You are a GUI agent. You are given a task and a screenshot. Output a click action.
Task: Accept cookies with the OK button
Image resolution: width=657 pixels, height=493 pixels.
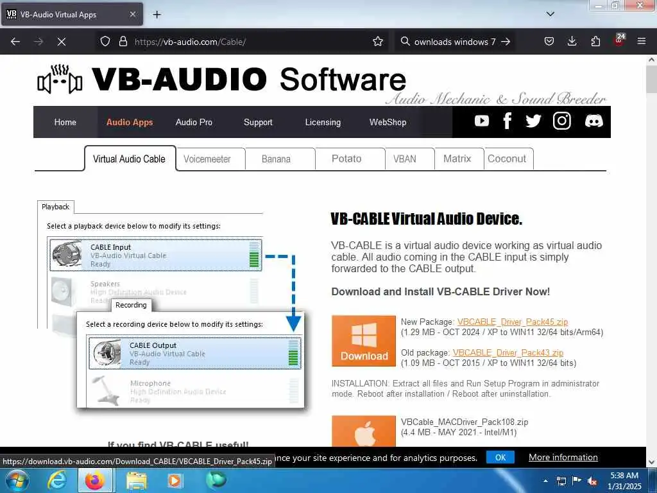coord(500,457)
